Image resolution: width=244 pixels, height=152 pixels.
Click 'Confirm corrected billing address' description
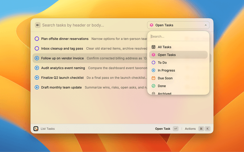[117, 58]
